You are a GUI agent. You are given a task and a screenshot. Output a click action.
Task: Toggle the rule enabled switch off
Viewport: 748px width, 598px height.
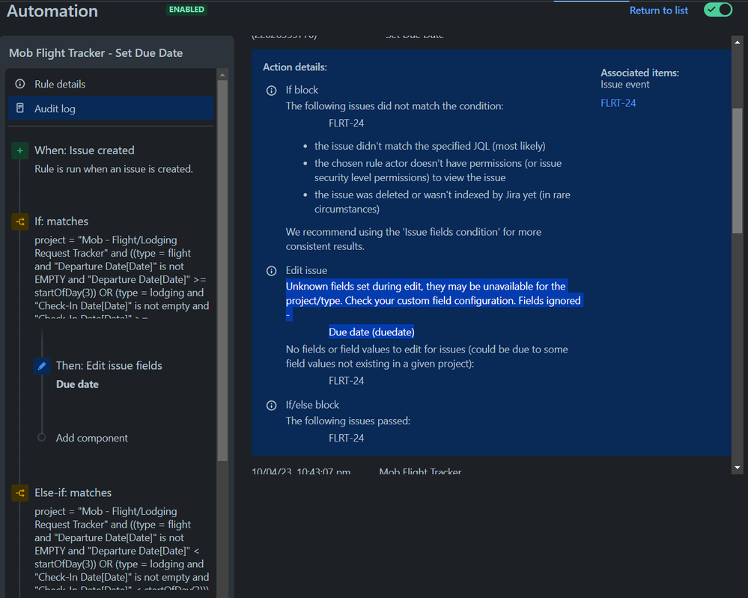(718, 10)
